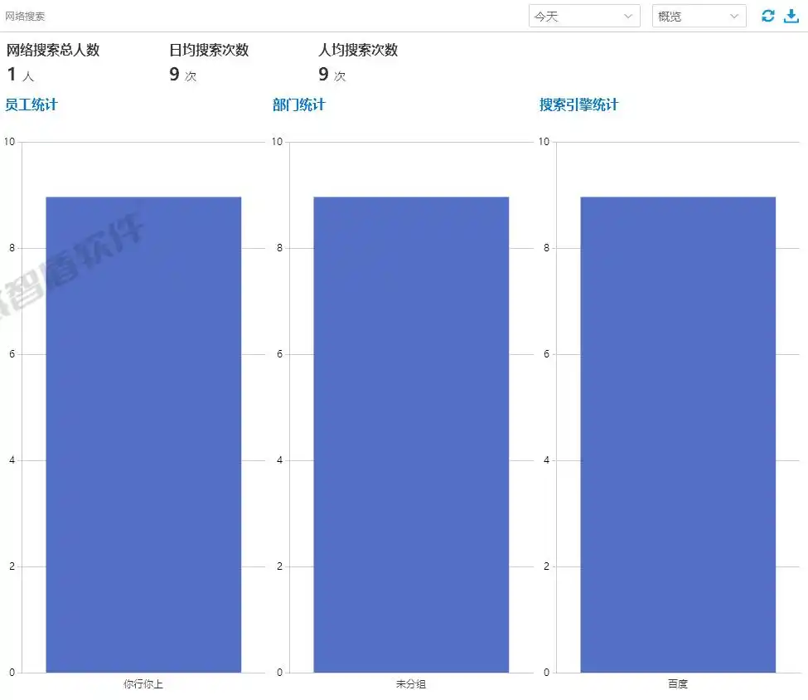The width and height of the screenshot is (808, 700).
Task: Click the 你行你上 axis label
Action: click(x=143, y=684)
